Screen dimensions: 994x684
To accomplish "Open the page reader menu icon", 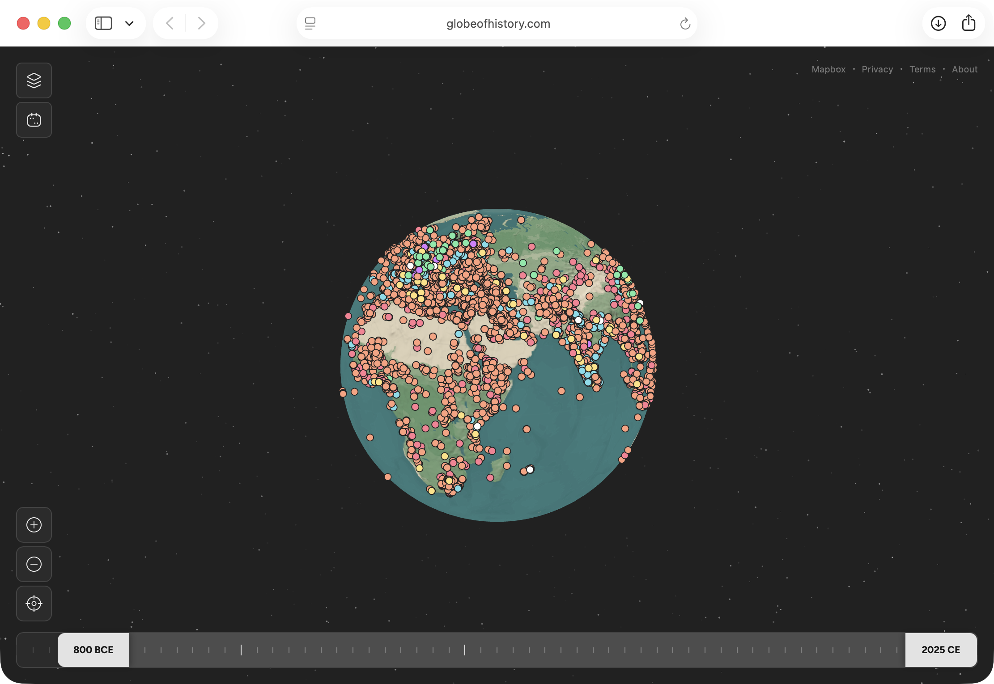I will pyautogui.click(x=310, y=24).
